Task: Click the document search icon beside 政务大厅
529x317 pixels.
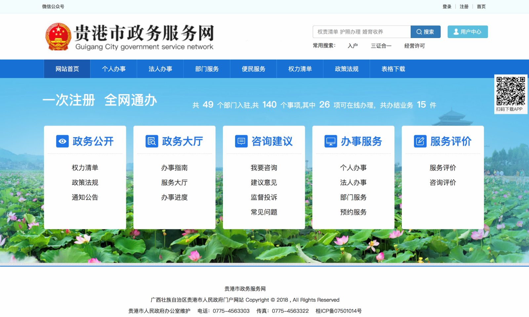Action: (152, 141)
